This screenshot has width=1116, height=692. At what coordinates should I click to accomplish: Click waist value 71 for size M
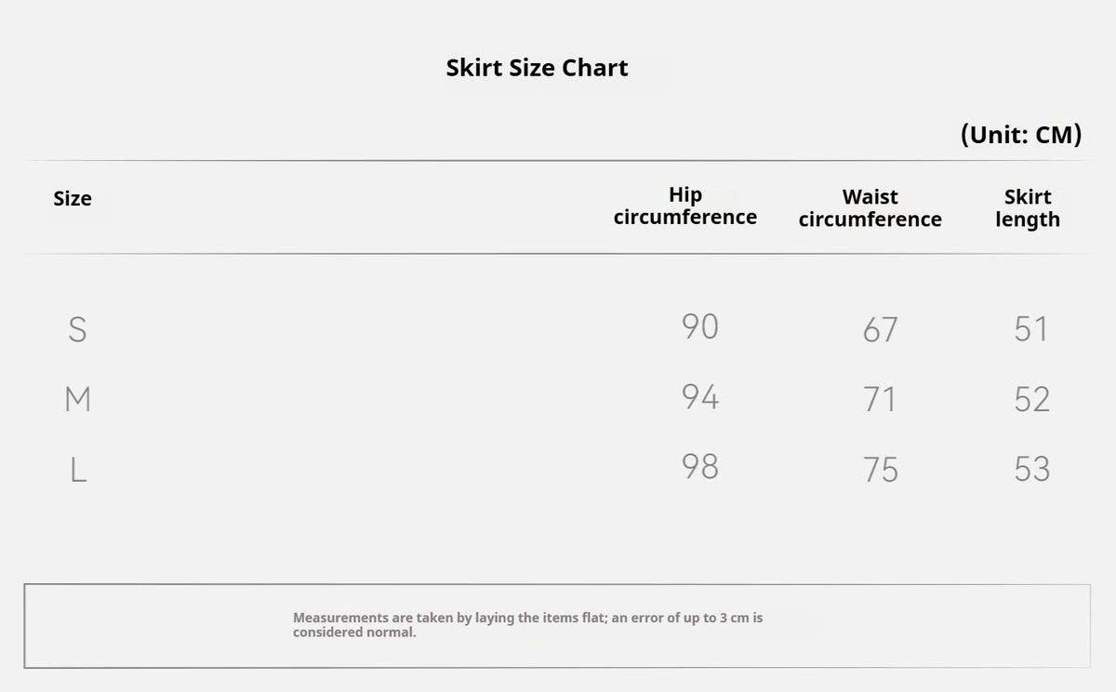(x=880, y=399)
